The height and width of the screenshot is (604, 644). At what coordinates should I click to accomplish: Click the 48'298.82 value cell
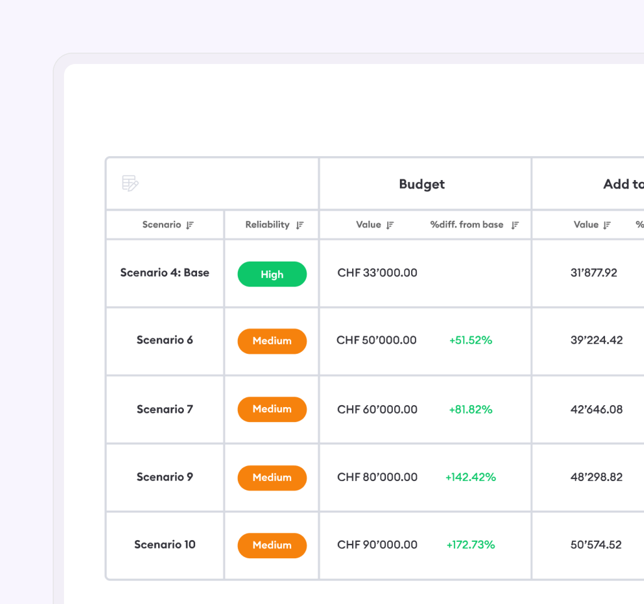pyautogui.click(x=596, y=477)
